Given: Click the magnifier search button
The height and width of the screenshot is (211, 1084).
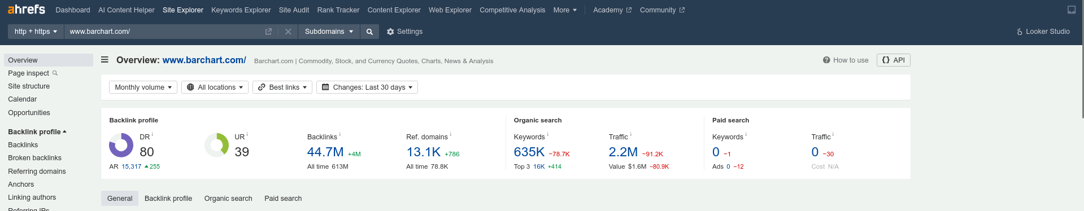Looking at the screenshot, I should coord(369,32).
